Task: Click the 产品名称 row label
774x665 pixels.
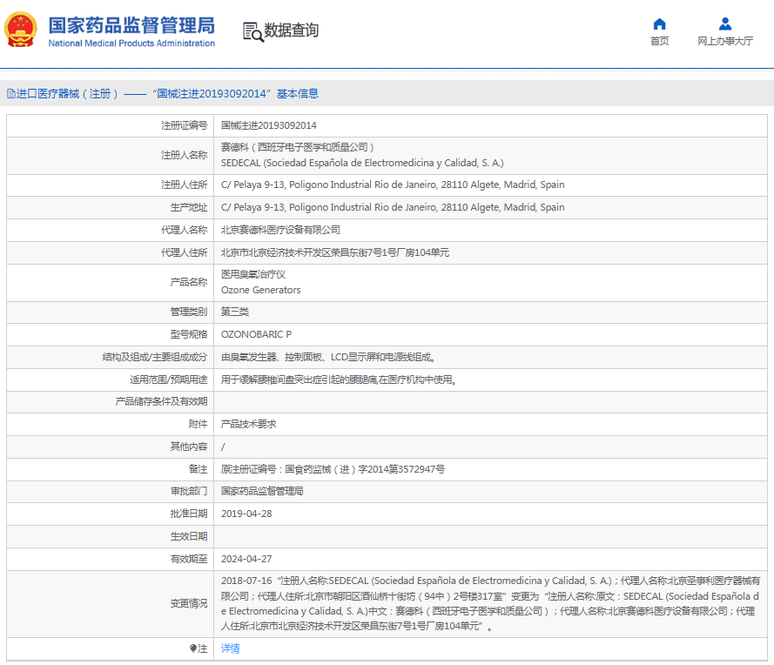Action: 189,282
